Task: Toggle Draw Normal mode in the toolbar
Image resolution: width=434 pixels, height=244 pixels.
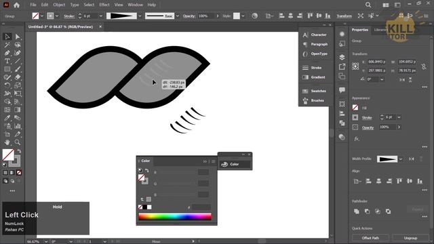Action: 5,181
